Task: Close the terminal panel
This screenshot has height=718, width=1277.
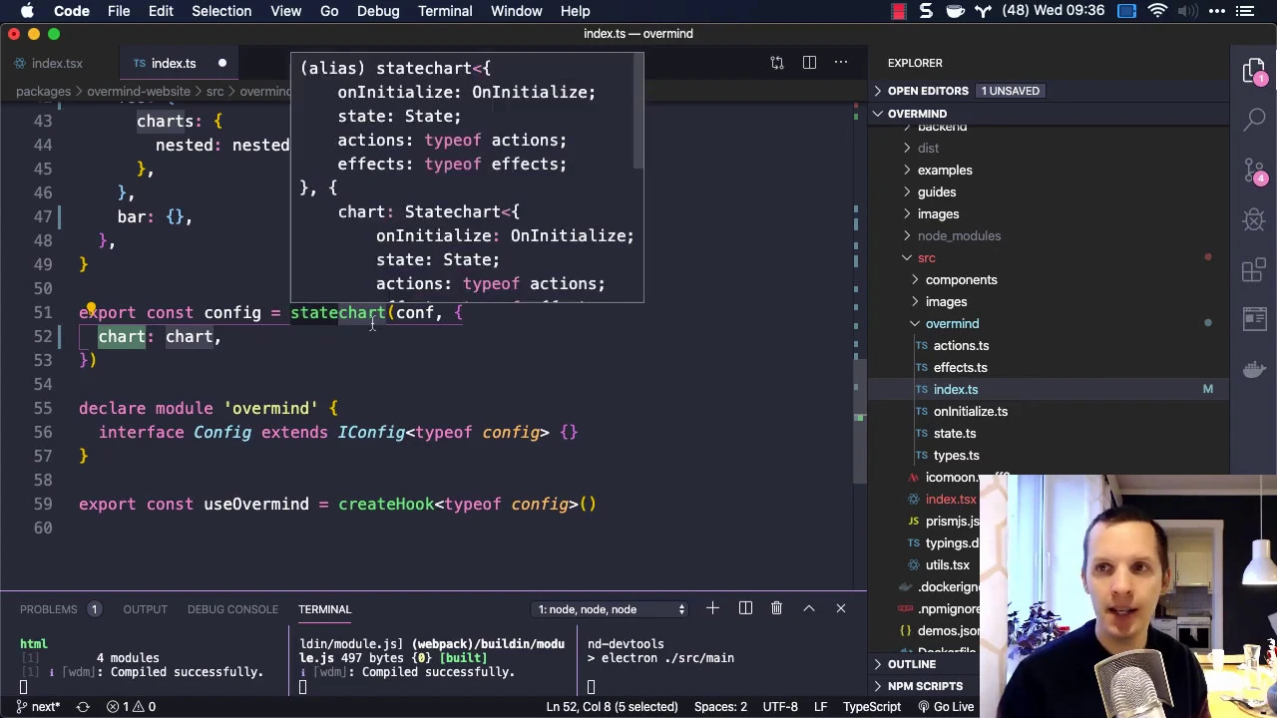Action: point(840,608)
